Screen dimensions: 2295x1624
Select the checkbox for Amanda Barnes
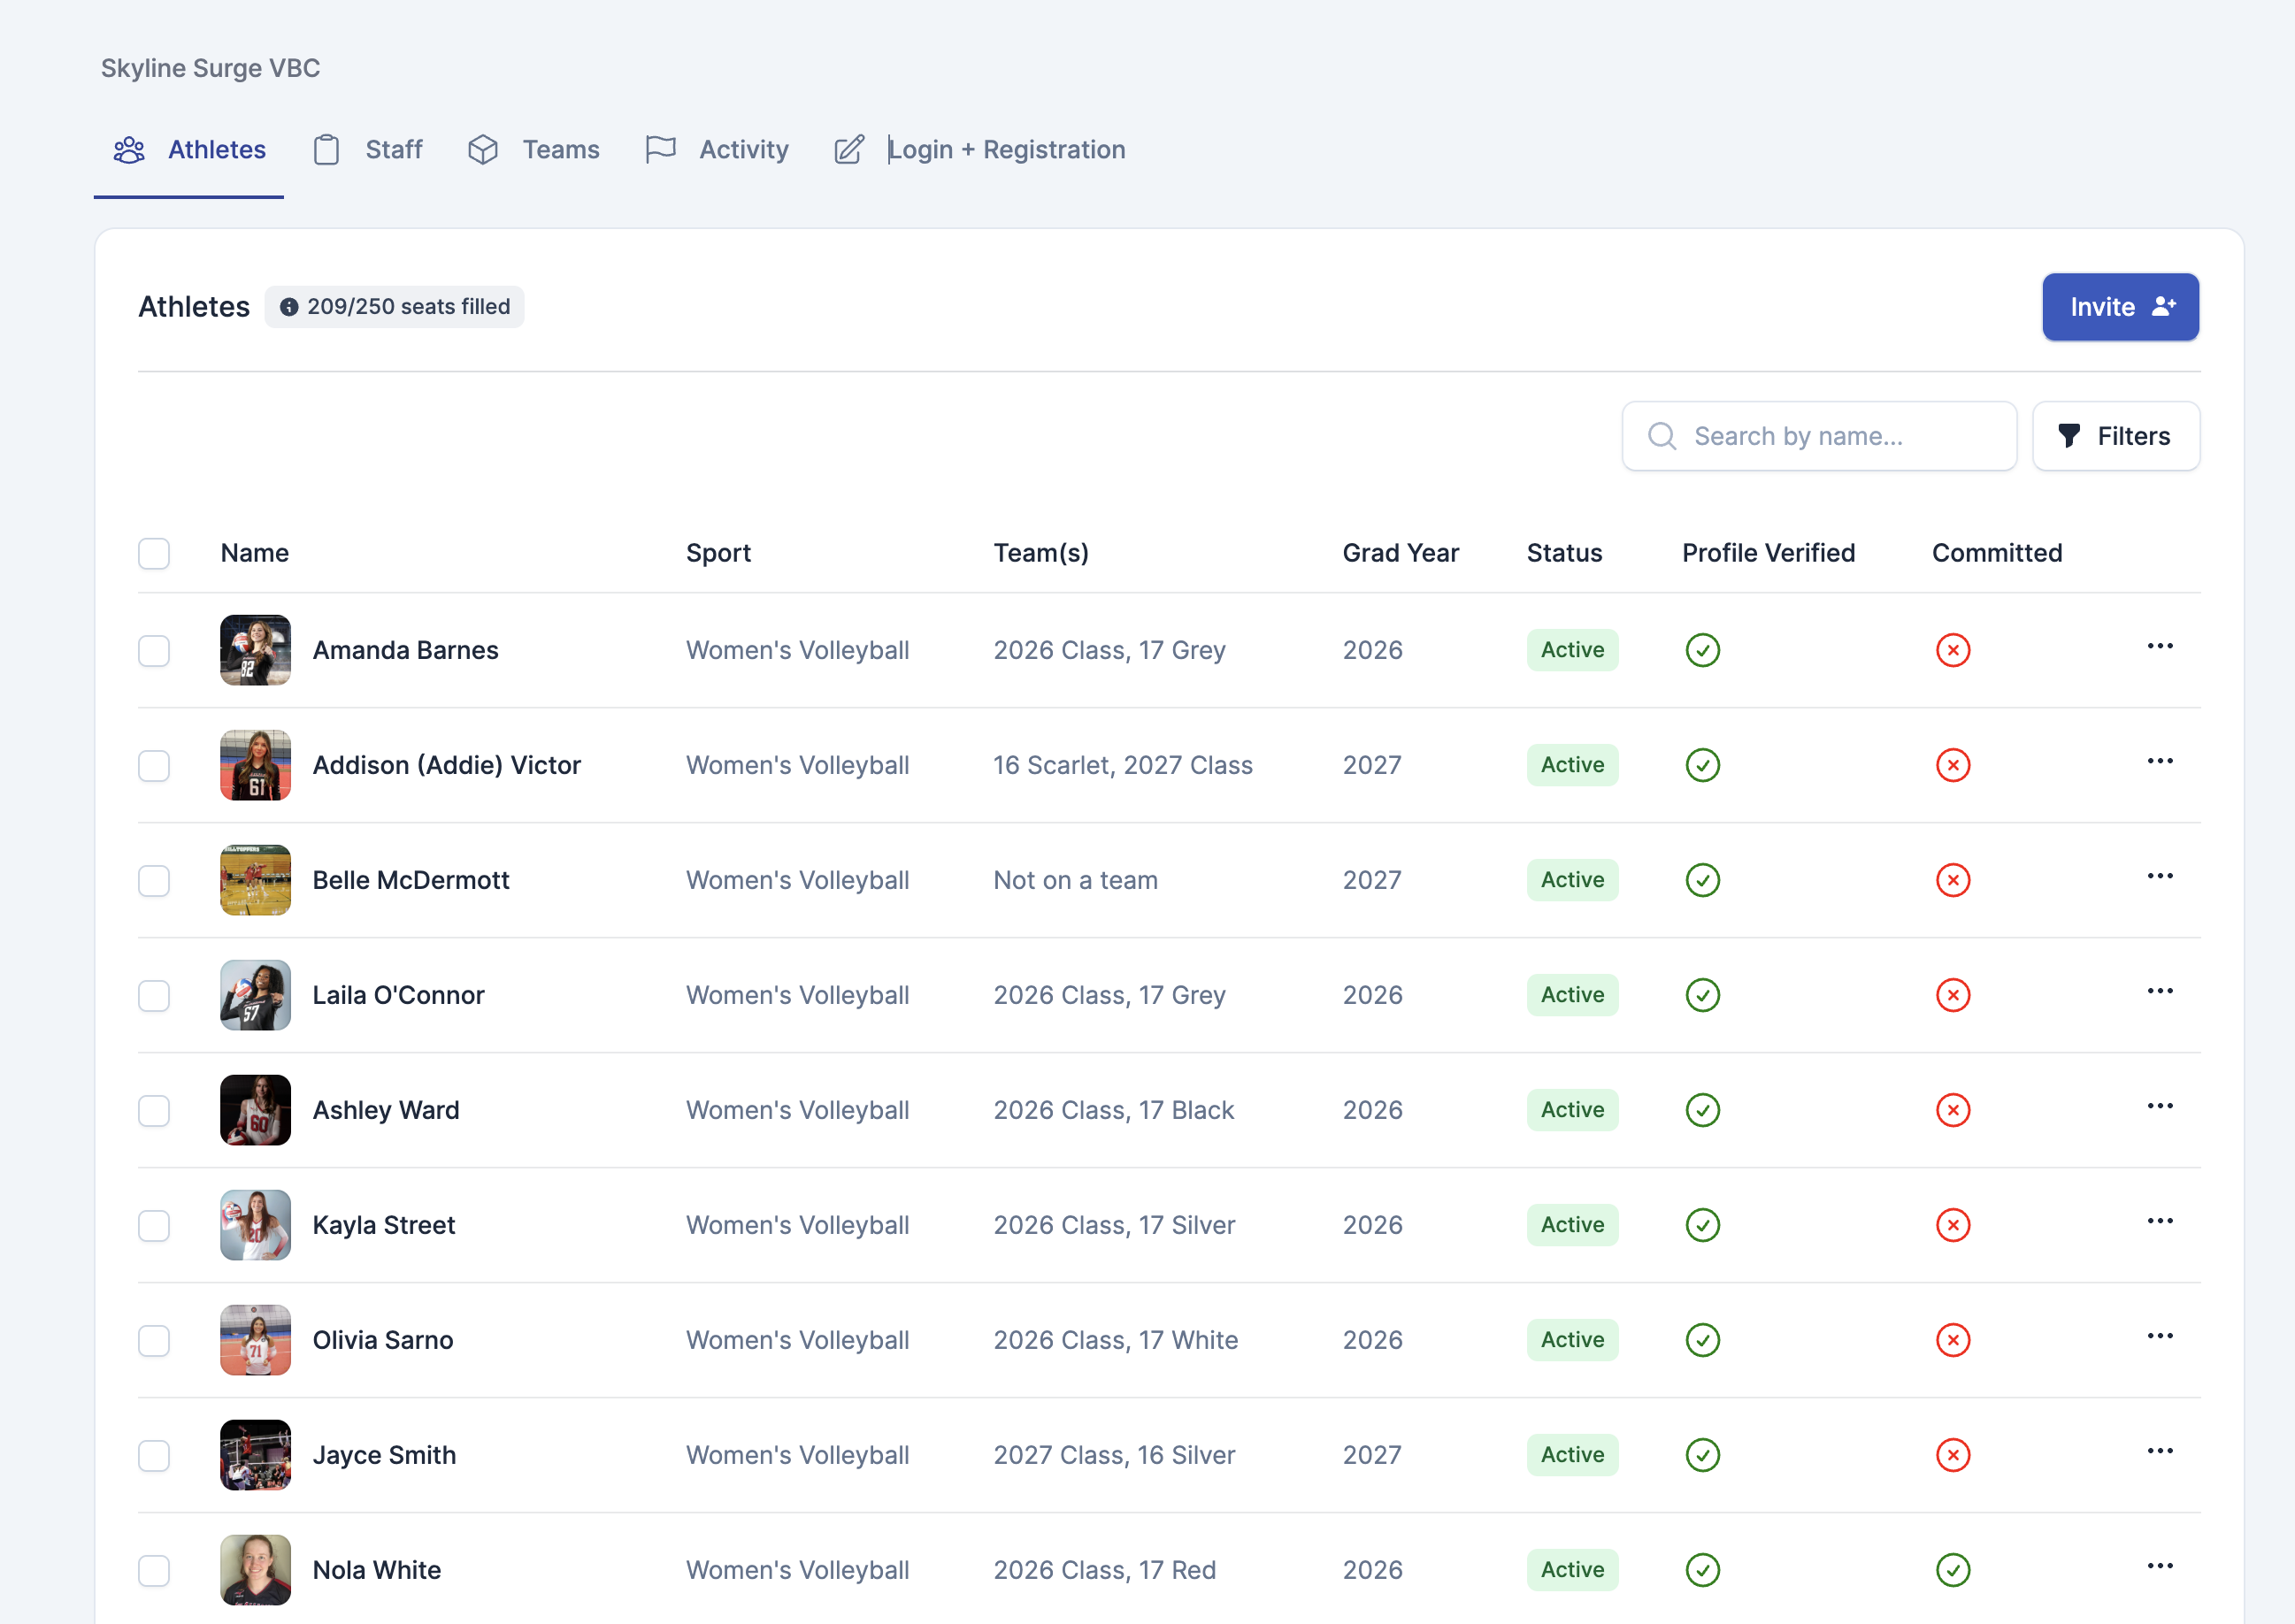pyautogui.click(x=154, y=651)
